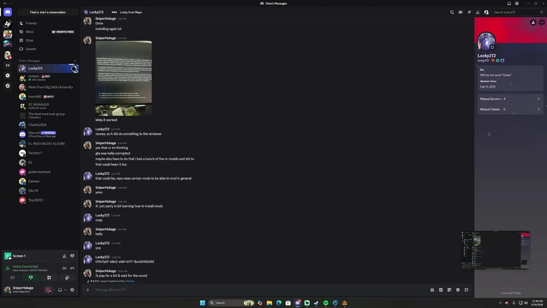Open input device dropdown arrow beside mic
547x308 pixels.
tap(53, 290)
